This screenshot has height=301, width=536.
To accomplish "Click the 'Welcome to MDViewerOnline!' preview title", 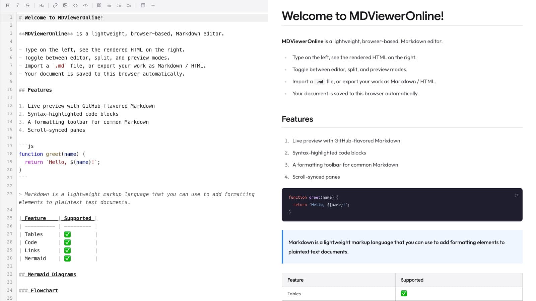I will tap(363, 16).
